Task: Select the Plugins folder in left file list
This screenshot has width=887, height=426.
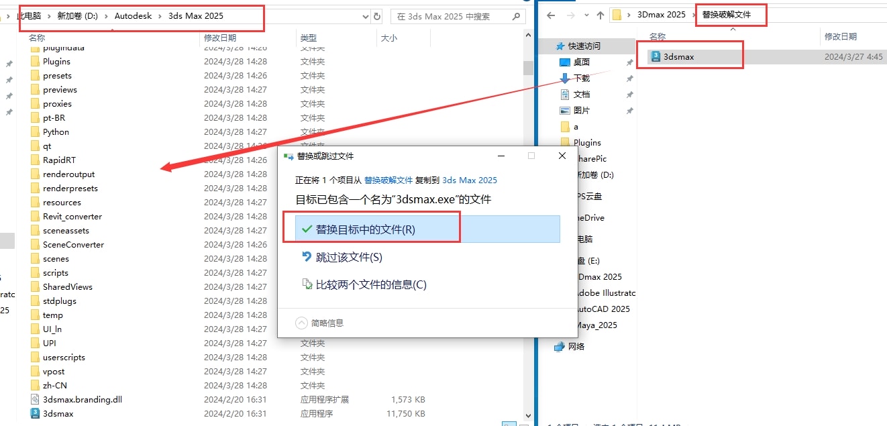Action: 56,61
